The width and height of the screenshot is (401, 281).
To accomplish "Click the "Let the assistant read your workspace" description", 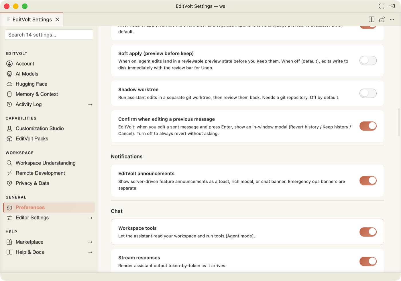I will tap(186, 236).
